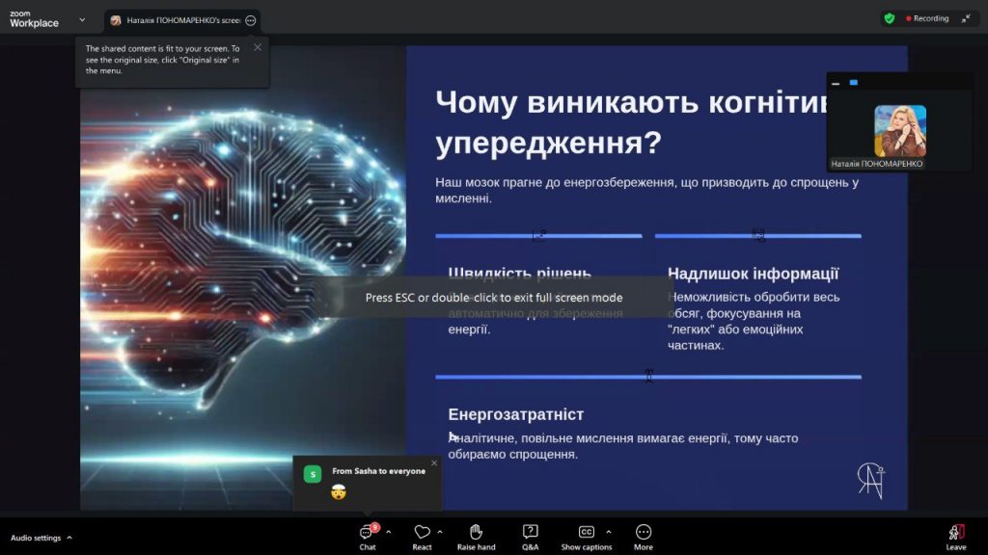Expand the chevron next to Chat
This screenshot has height=555, width=988.
(x=389, y=532)
